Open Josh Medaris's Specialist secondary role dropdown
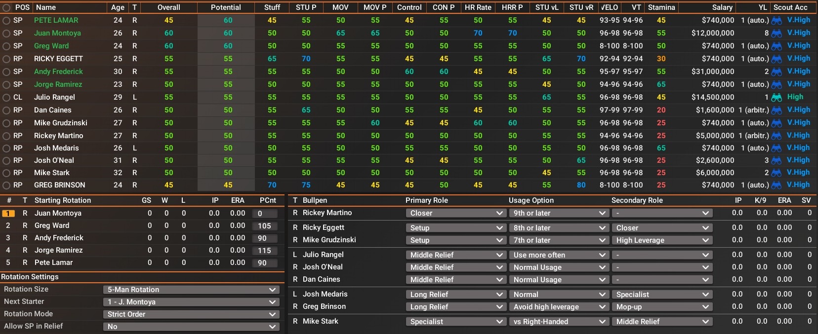818x334 pixels. [662, 295]
